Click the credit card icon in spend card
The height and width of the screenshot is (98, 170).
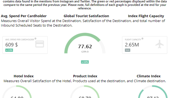pyautogui.click(x=40, y=44)
